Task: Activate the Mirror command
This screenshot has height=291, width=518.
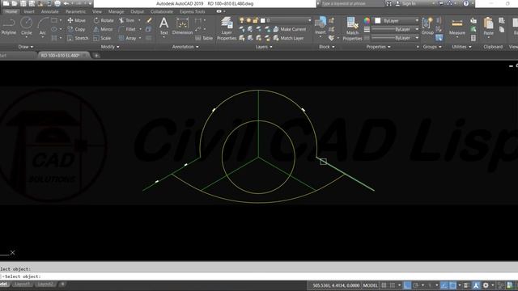Action: pos(103,29)
